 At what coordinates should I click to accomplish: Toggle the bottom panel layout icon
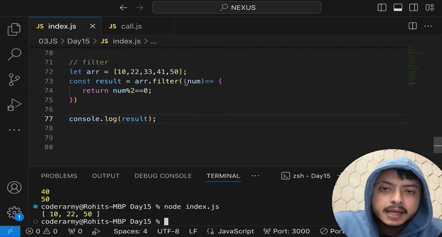(x=398, y=7)
